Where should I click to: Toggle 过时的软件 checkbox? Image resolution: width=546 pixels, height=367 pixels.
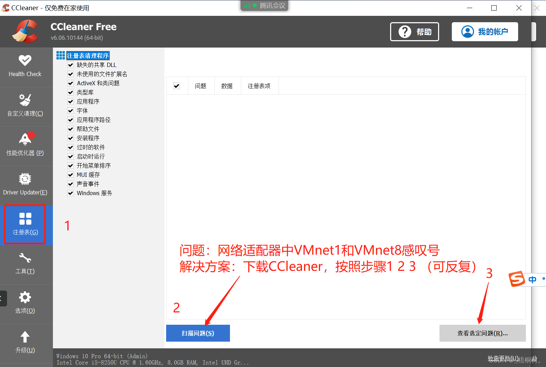(x=71, y=147)
